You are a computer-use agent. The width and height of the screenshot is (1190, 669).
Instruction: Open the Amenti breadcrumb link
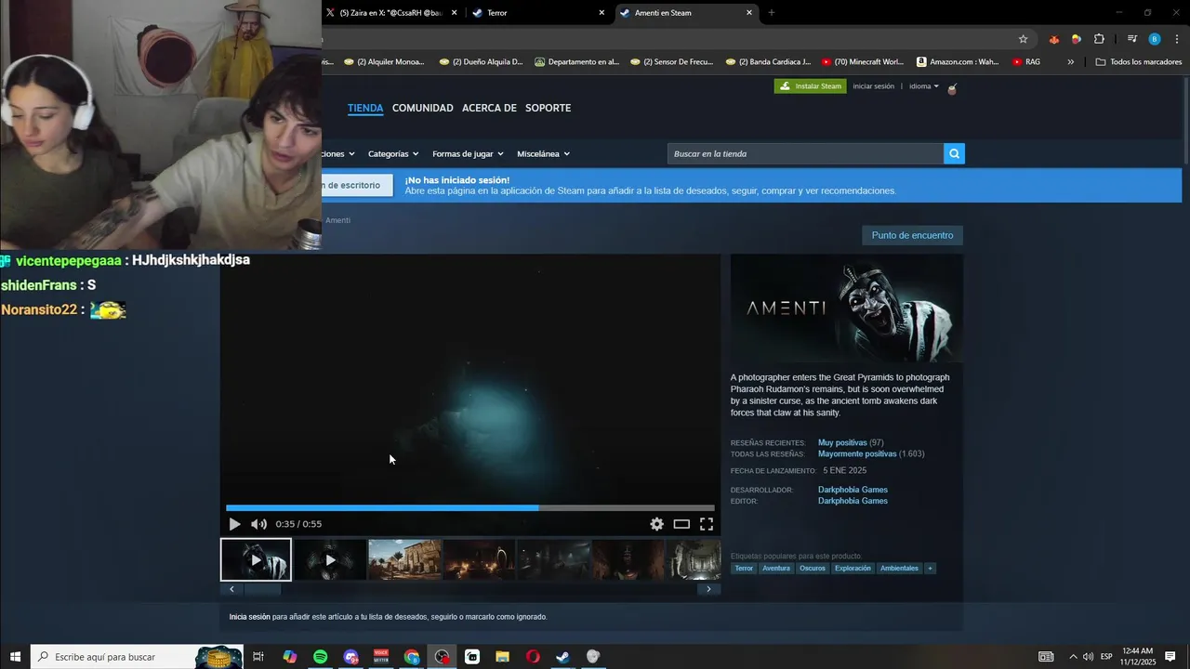click(x=337, y=220)
